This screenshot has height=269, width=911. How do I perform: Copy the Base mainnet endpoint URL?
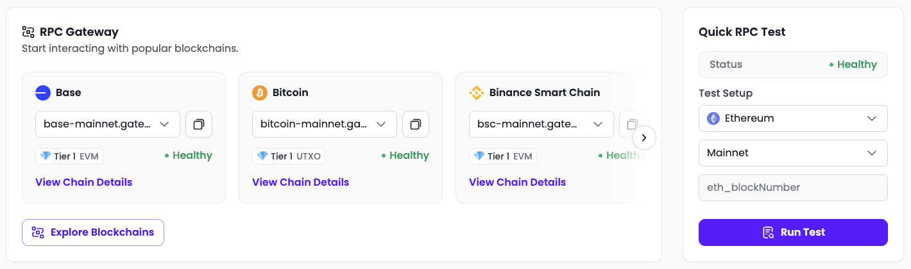coord(199,124)
